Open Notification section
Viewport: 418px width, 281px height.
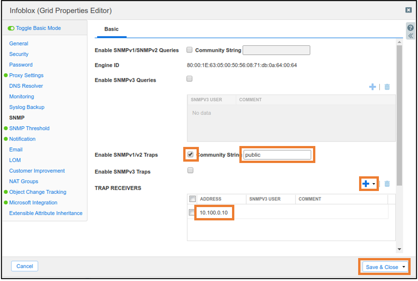point(22,139)
